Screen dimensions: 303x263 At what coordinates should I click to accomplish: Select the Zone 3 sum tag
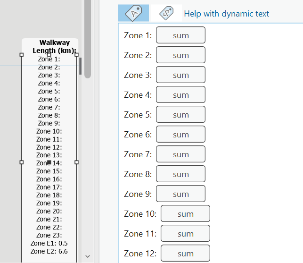pos(180,75)
